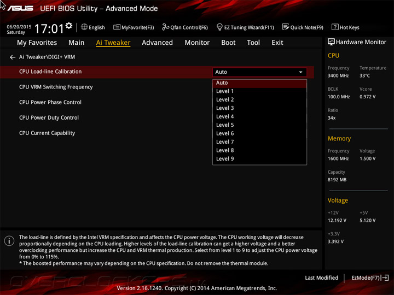Select the Ai Tweaker tab
The image size is (394, 295).
click(x=113, y=43)
